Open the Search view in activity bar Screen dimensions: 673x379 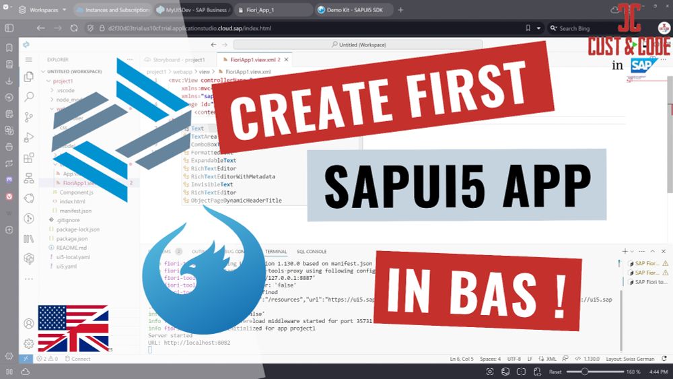pos(29,96)
